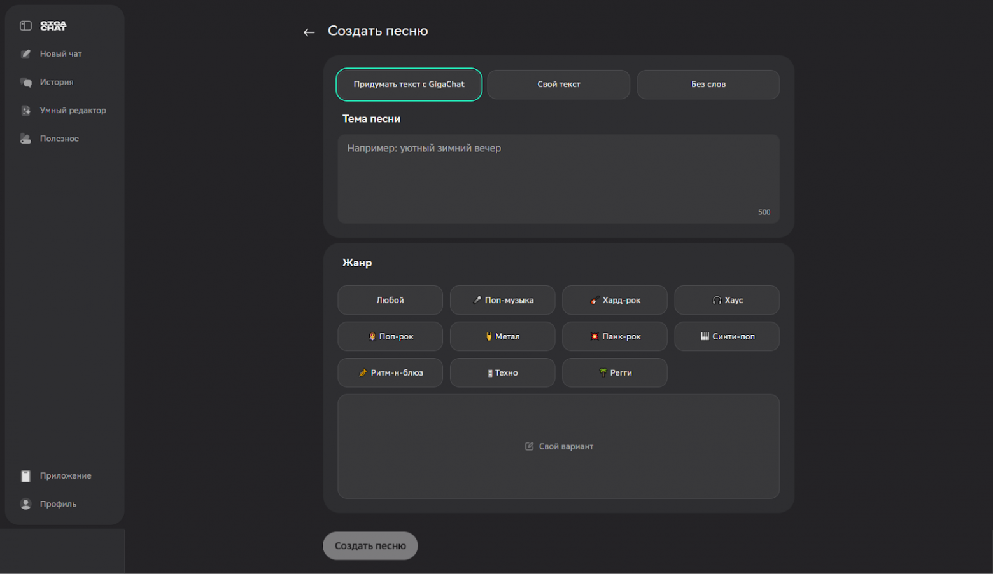Select Регги genre
993x574 pixels.
614,372
